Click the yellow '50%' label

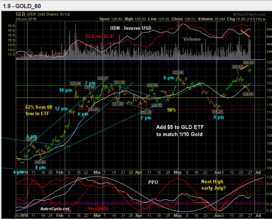tap(172, 110)
